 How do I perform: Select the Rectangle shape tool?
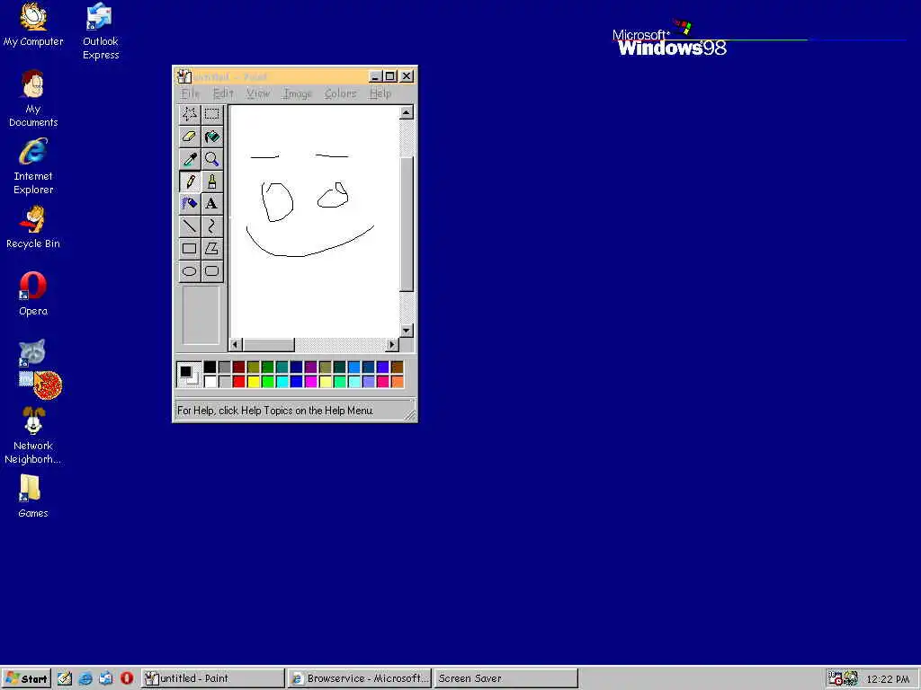click(189, 248)
